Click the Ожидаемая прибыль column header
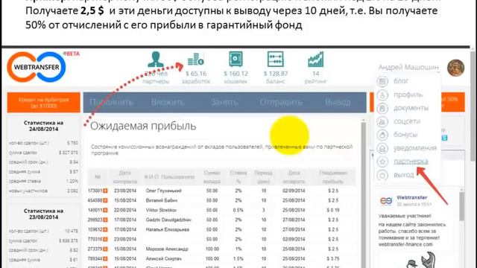This screenshot has height=268, width=477. (x=333, y=177)
